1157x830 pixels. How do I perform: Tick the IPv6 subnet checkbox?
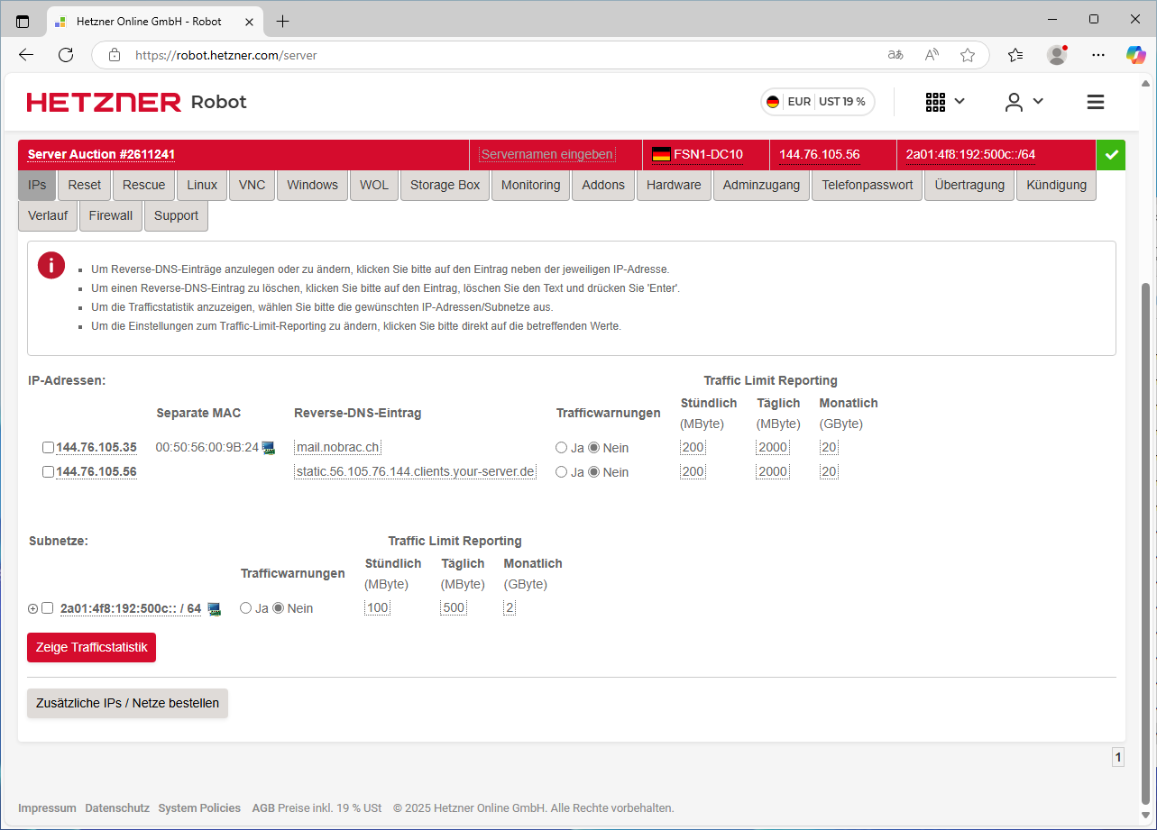48,608
